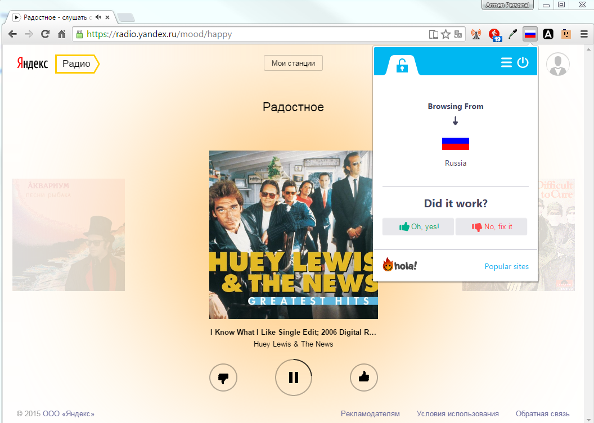Open Chrome hamburger menu
Viewport: 594px width, 423px height.
(584, 34)
